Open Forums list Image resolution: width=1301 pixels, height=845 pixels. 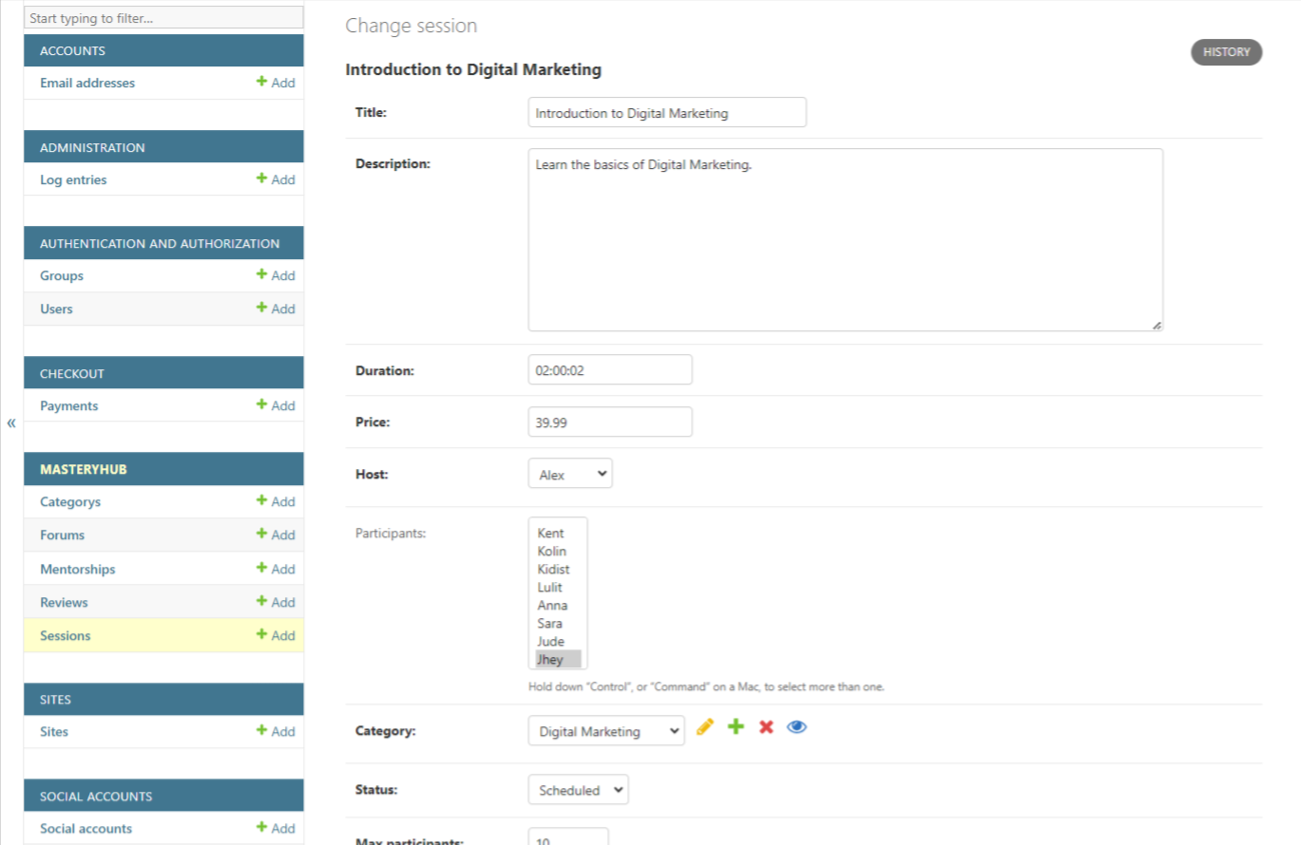62,535
